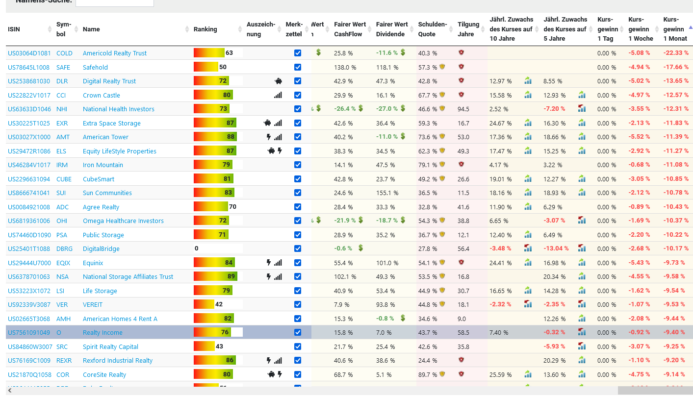The image size is (693, 397).
Task: Click the sort arrows next to ISIN header
Action: [x=50, y=29]
